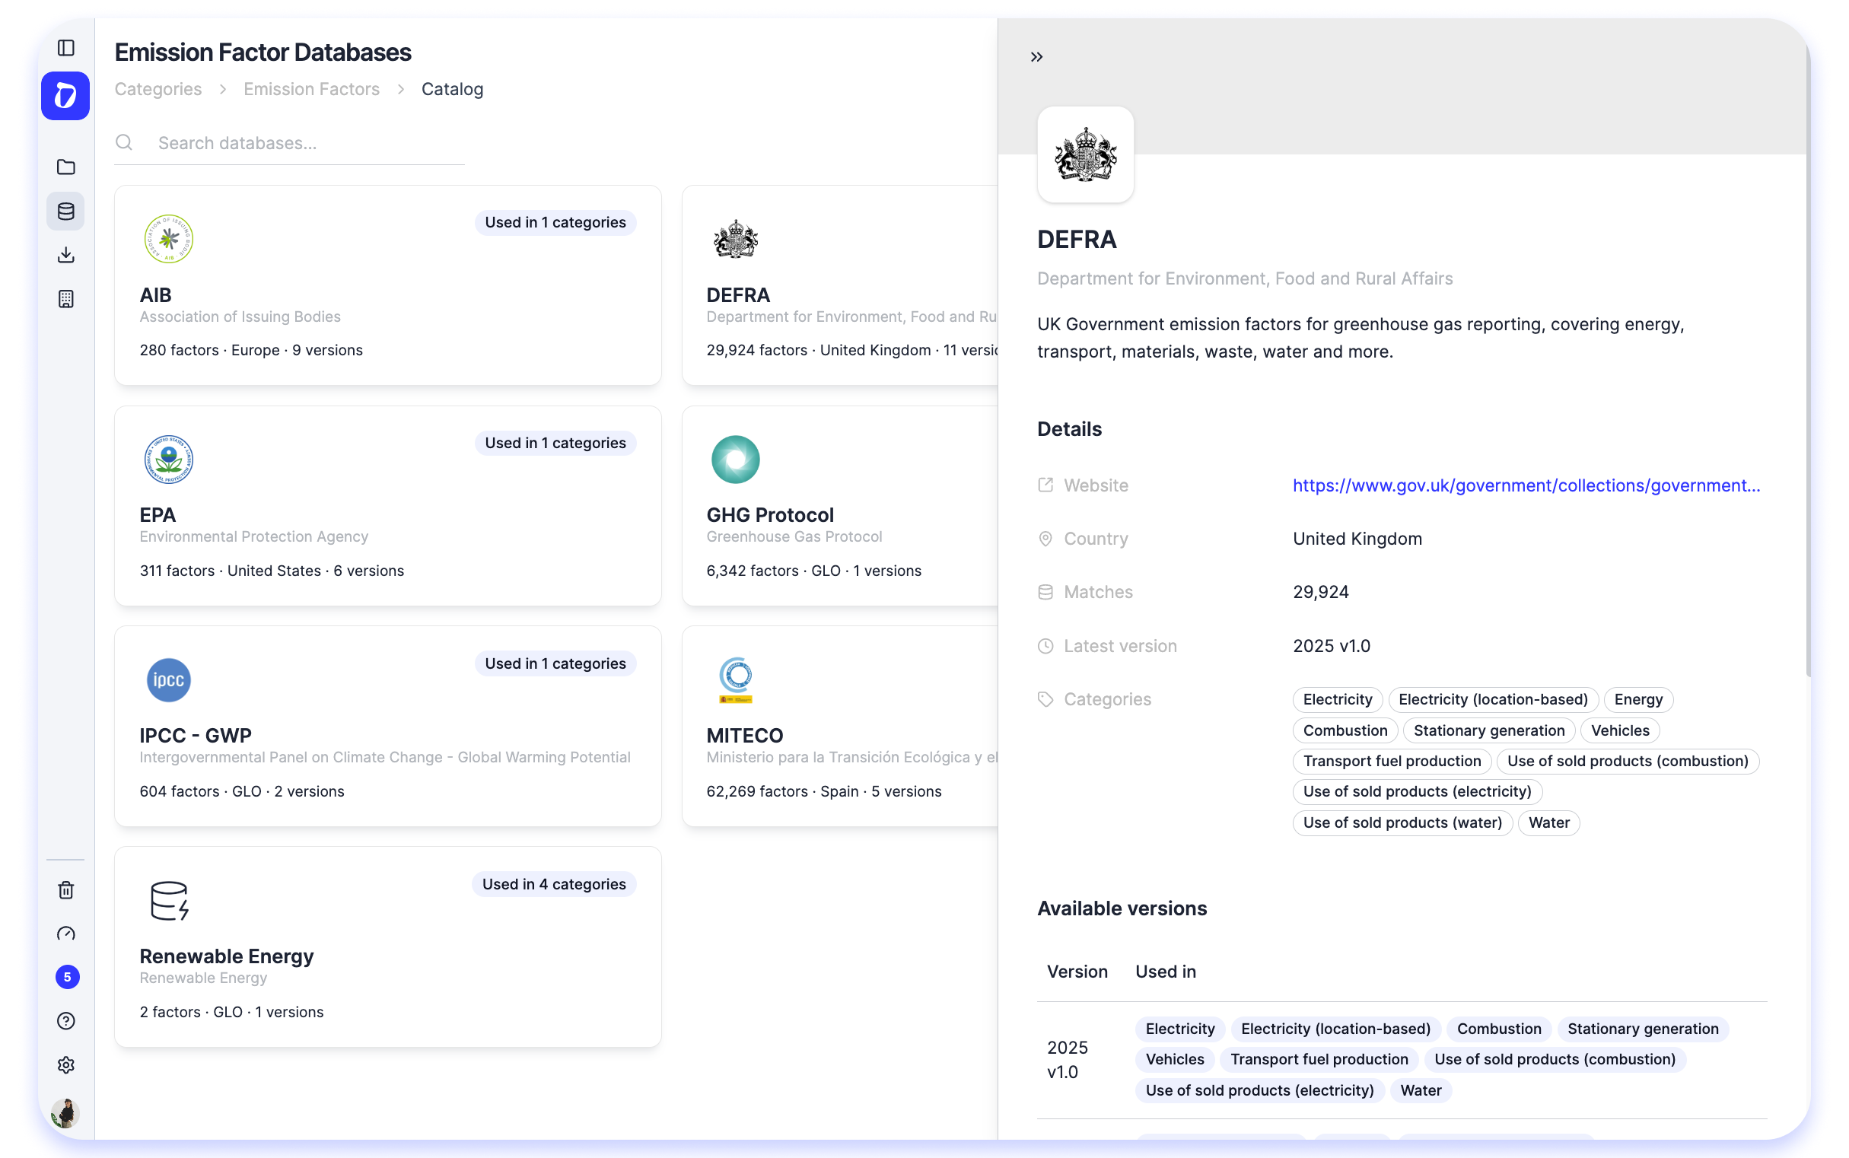Click the Energy category tag in Details
This screenshot has width=1849, height=1158.
point(1638,699)
